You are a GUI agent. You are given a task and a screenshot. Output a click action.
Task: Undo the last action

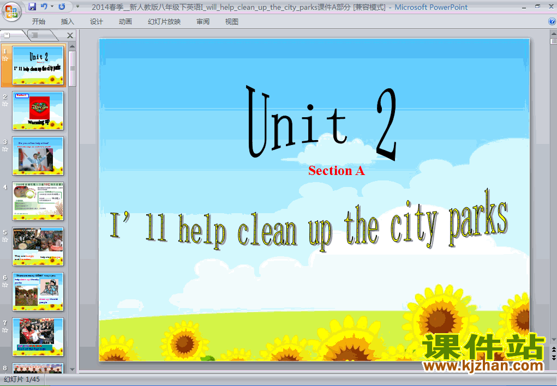(x=44, y=7)
